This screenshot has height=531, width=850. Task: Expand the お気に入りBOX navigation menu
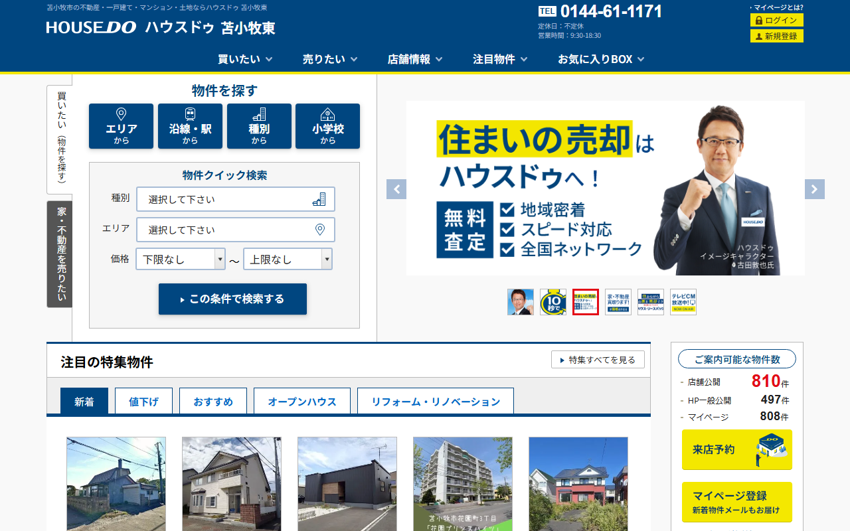(601, 59)
